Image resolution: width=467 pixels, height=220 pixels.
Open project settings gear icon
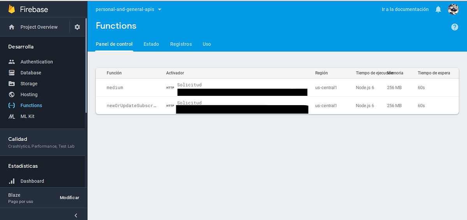(x=77, y=27)
